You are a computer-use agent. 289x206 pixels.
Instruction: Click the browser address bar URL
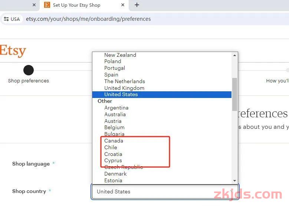pos(88,19)
